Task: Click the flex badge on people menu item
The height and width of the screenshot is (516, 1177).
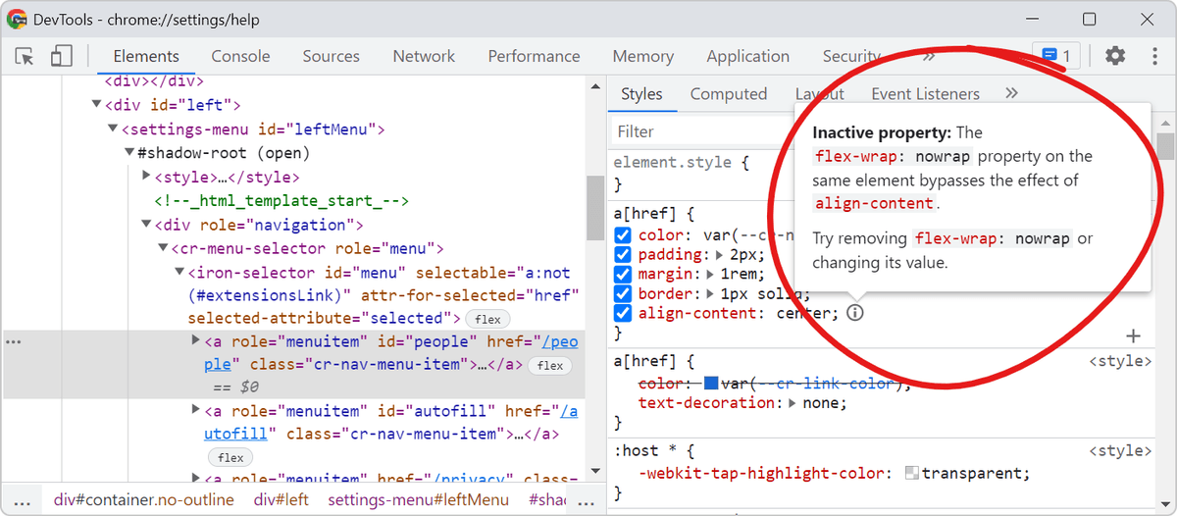Action: pyautogui.click(x=550, y=365)
